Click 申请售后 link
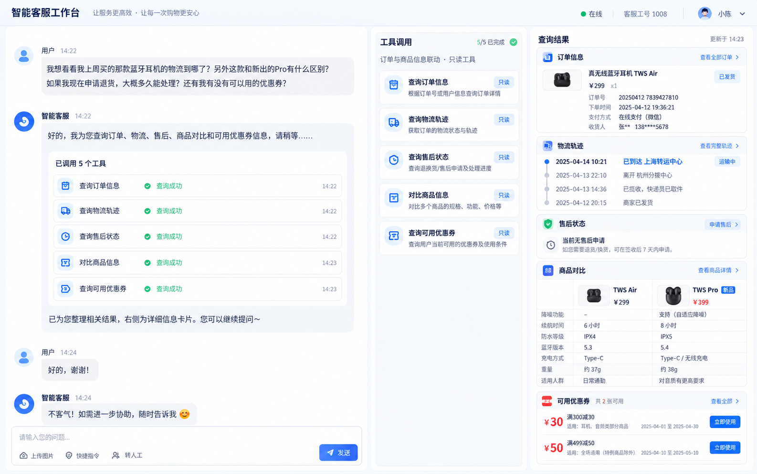 tap(723, 224)
